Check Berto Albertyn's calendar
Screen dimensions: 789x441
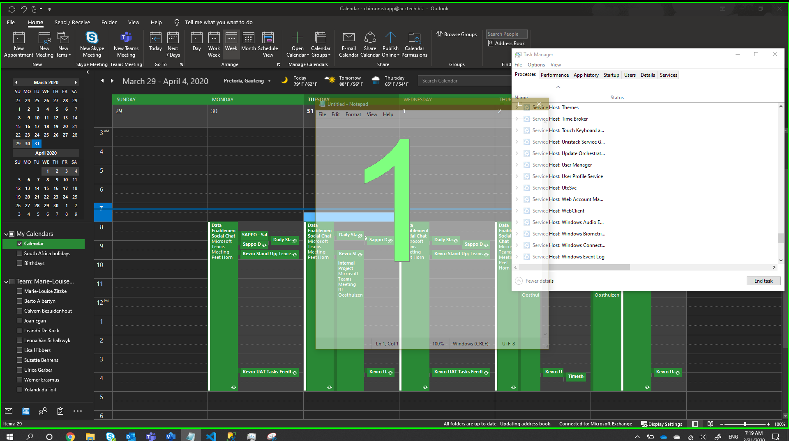tap(19, 301)
